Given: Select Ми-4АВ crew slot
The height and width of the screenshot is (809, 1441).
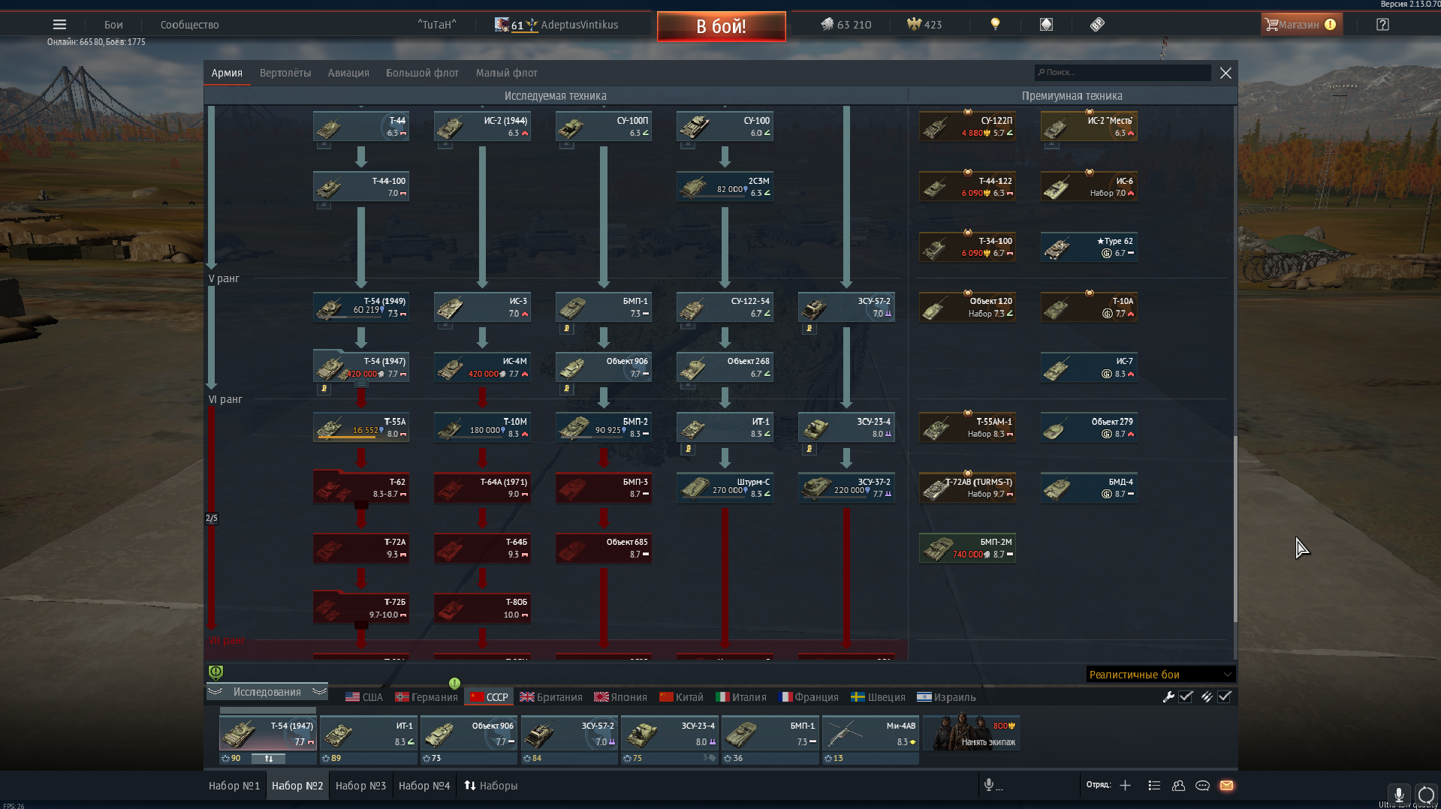Looking at the screenshot, I should tap(870, 733).
